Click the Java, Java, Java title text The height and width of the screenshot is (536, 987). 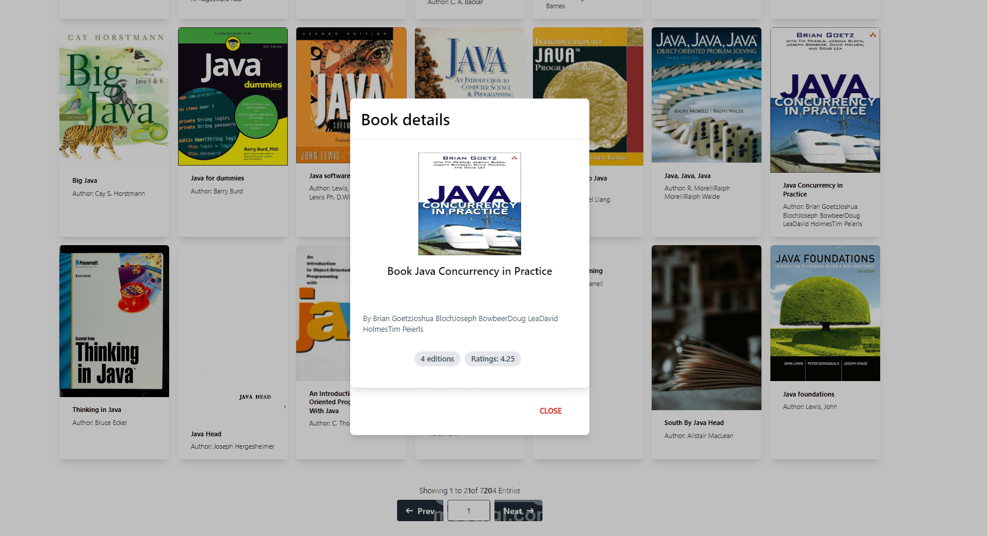(x=687, y=176)
